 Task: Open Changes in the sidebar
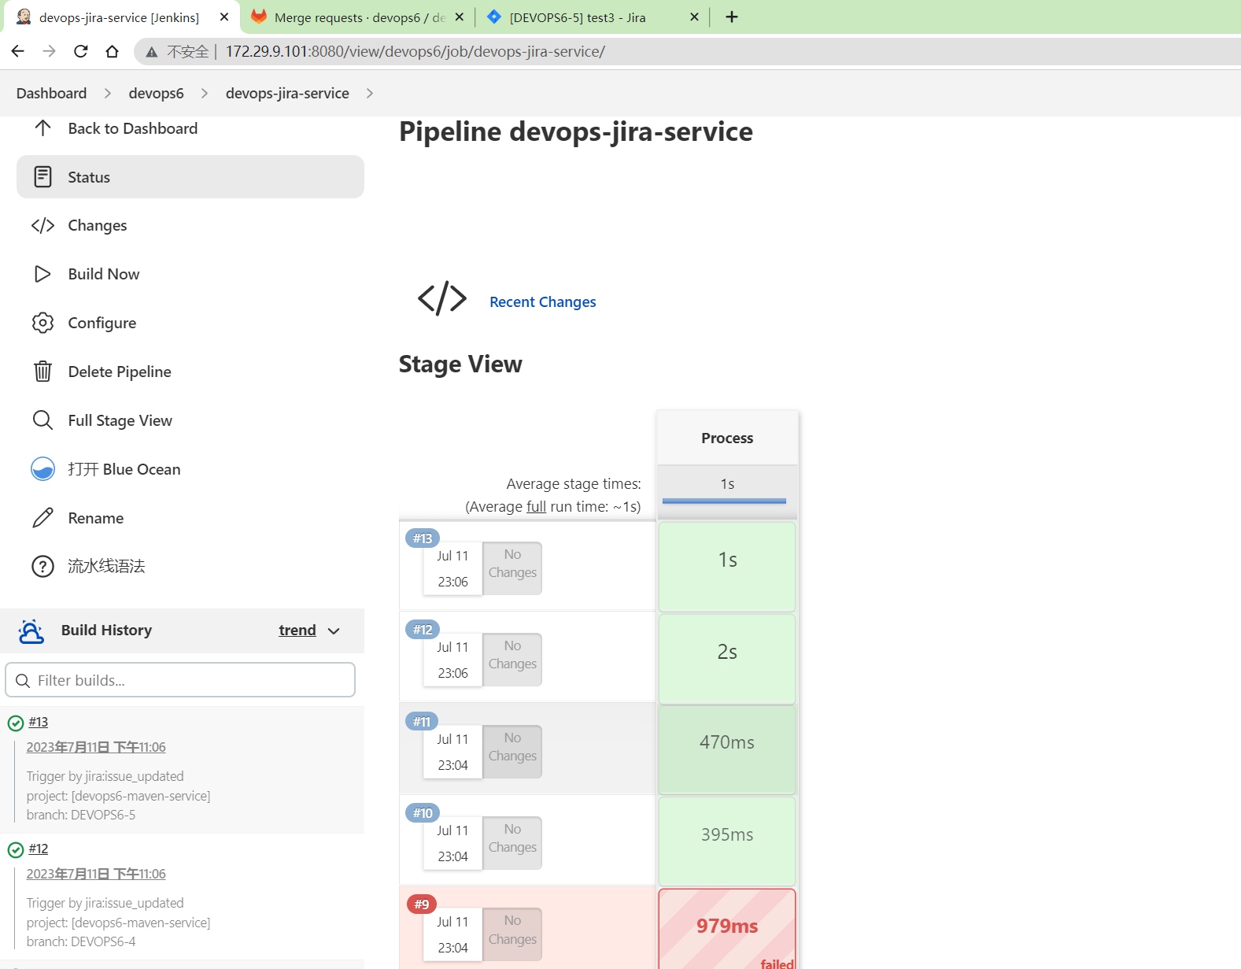click(x=98, y=225)
